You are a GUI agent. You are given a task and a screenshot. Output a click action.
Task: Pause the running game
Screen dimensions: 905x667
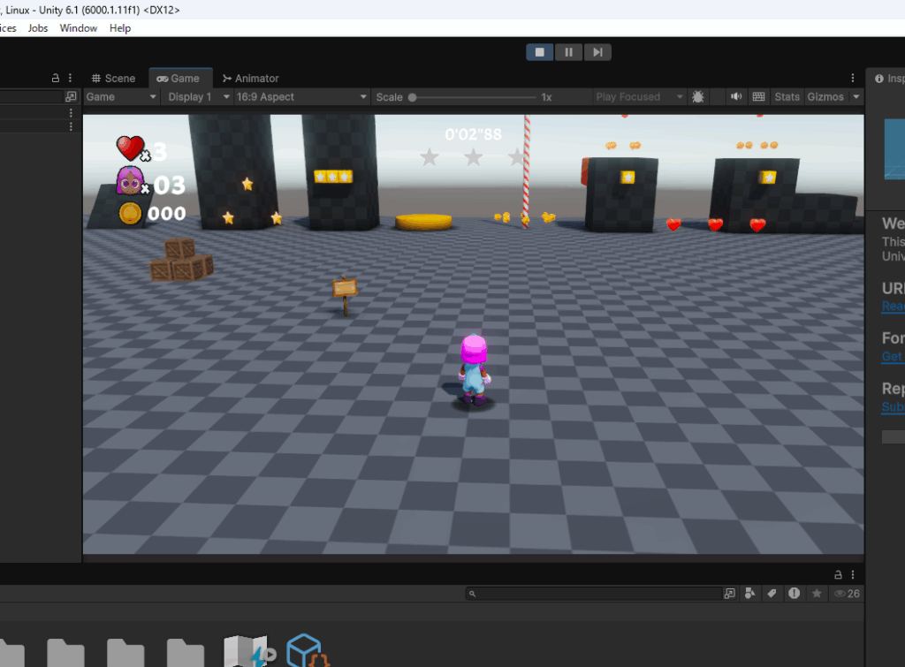click(568, 52)
